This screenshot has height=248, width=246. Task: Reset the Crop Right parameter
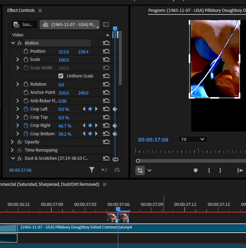point(106,126)
